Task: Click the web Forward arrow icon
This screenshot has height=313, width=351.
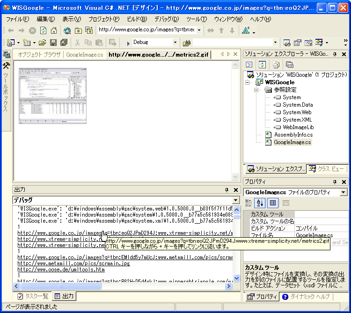Action: (x=22, y=30)
